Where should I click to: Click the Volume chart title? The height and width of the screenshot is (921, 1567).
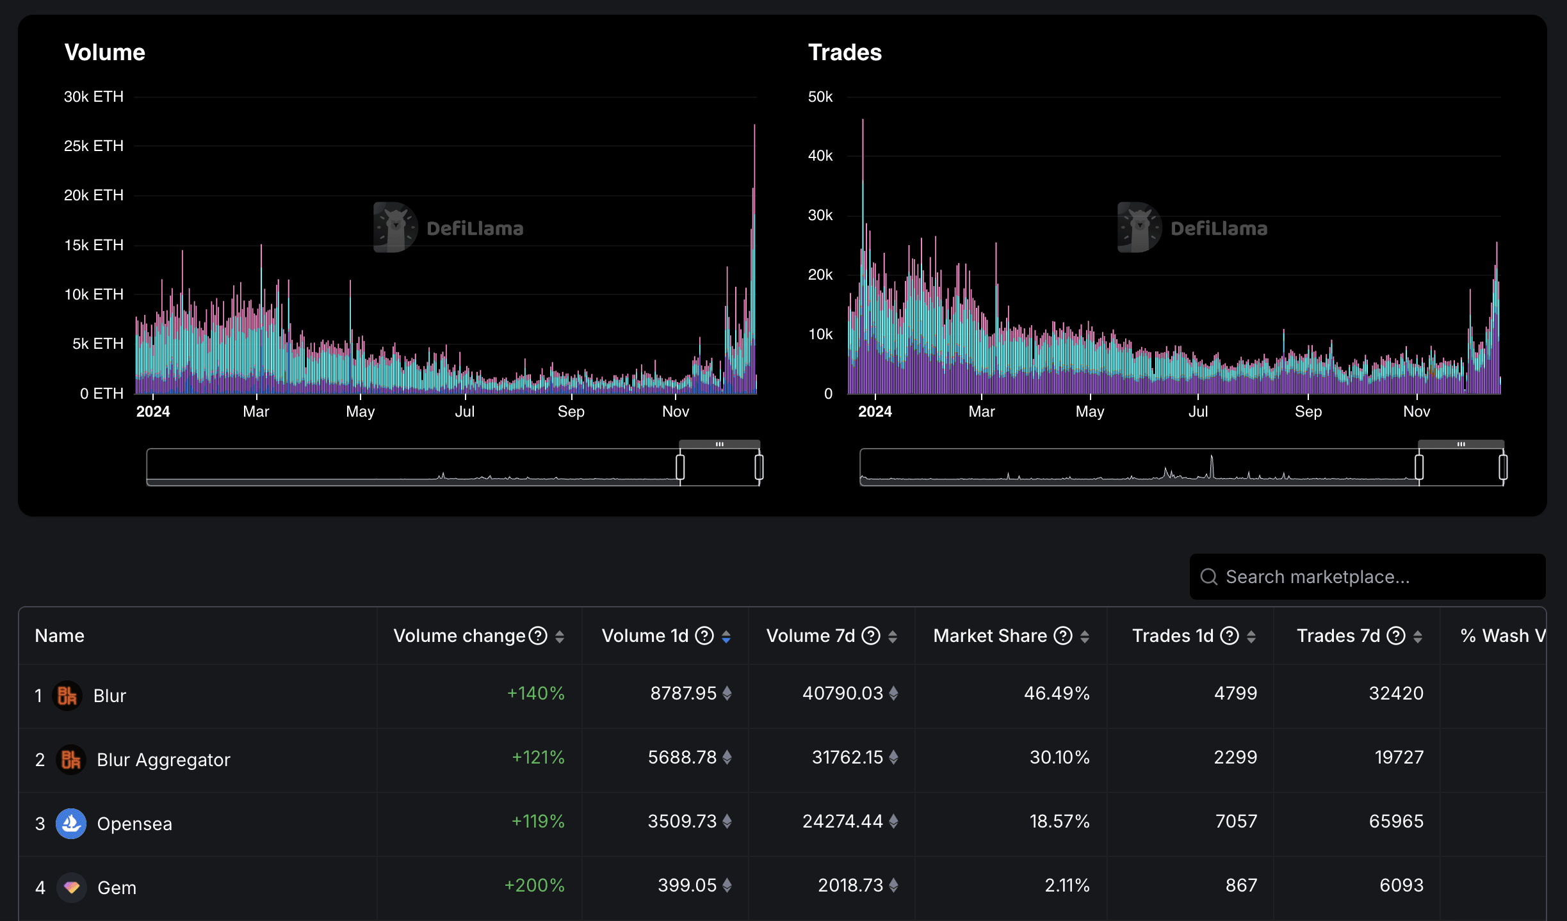(x=105, y=52)
